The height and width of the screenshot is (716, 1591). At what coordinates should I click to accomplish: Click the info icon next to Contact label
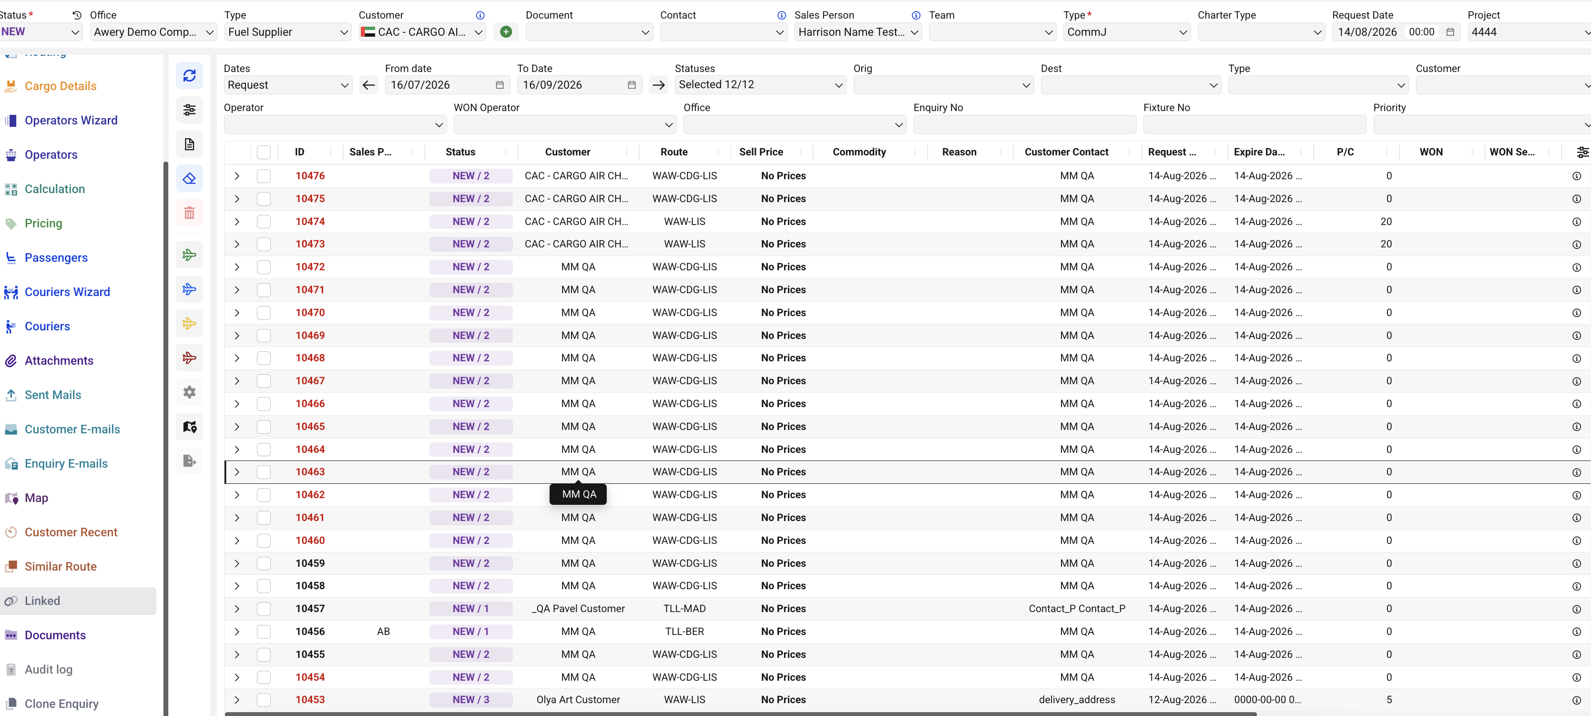click(781, 15)
